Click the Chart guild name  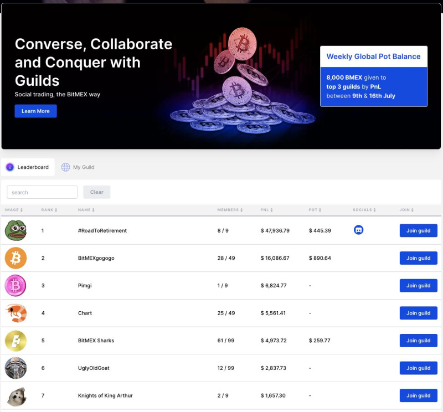click(x=85, y=313)
